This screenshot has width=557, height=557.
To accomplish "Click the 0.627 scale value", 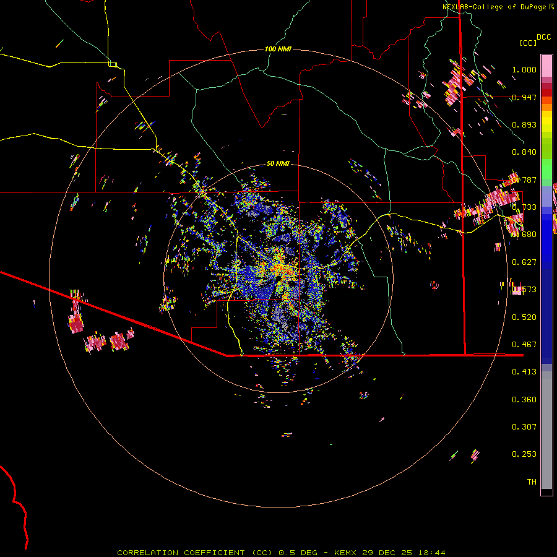I will pos(524,262).
